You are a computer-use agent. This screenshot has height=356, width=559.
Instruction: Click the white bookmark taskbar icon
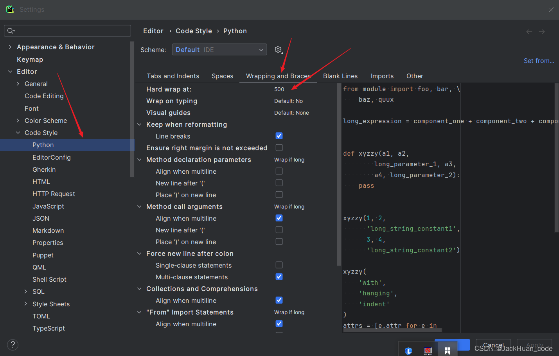pyautogui.click(x=447, y=351)
